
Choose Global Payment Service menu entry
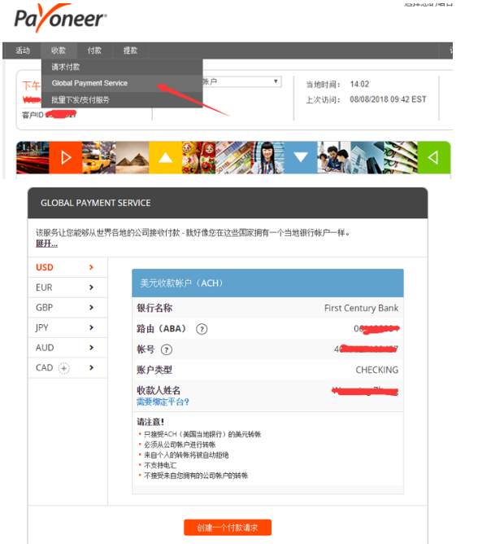tap(122, 83)
